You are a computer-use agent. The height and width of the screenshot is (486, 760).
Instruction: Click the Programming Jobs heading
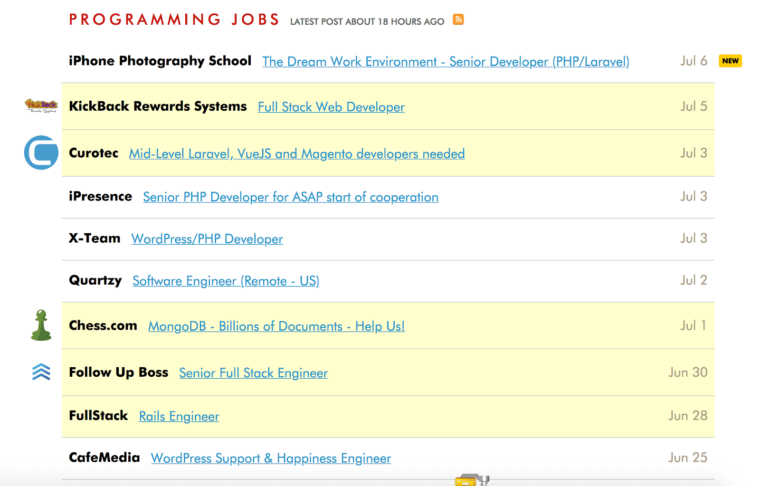[174, 19]
